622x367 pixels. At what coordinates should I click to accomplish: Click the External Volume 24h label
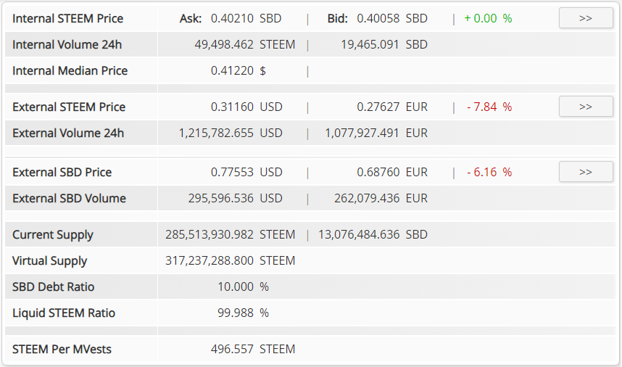tap(68, 133)
